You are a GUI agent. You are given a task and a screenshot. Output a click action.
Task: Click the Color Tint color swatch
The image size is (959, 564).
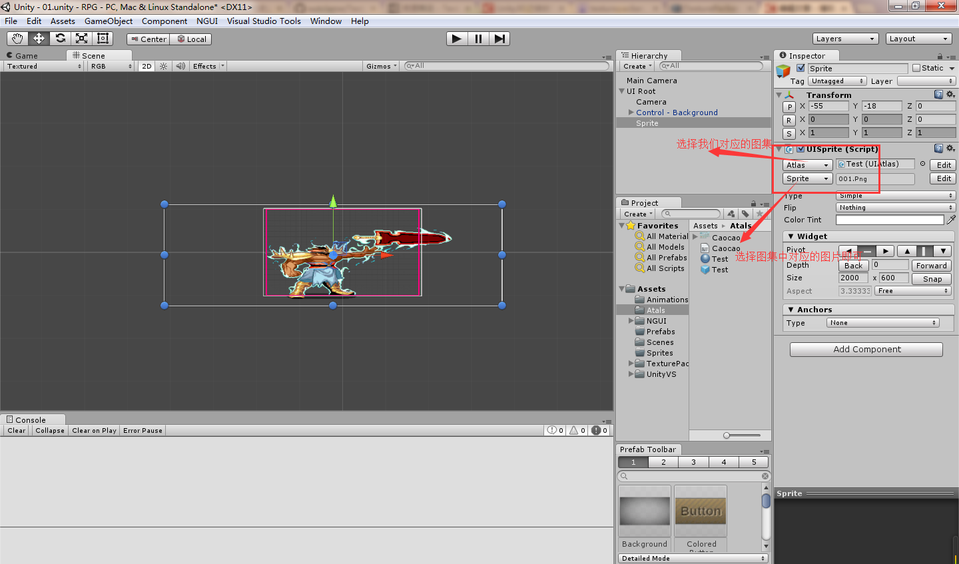coord(890,220)
